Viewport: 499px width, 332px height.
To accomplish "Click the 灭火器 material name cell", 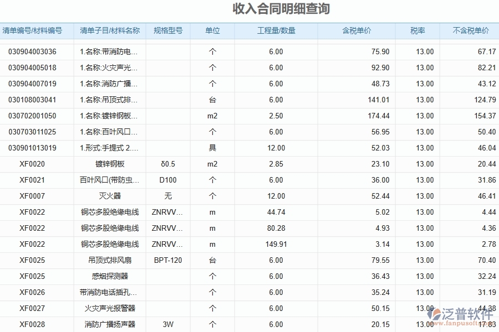I will (x=109, y=196).
